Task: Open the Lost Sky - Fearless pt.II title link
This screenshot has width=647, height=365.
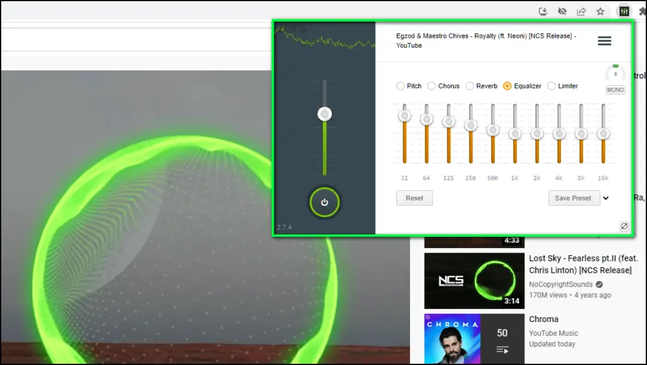Action: coord(583,264)
